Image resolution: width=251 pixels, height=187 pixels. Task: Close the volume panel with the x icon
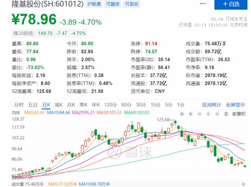(243, 184)
